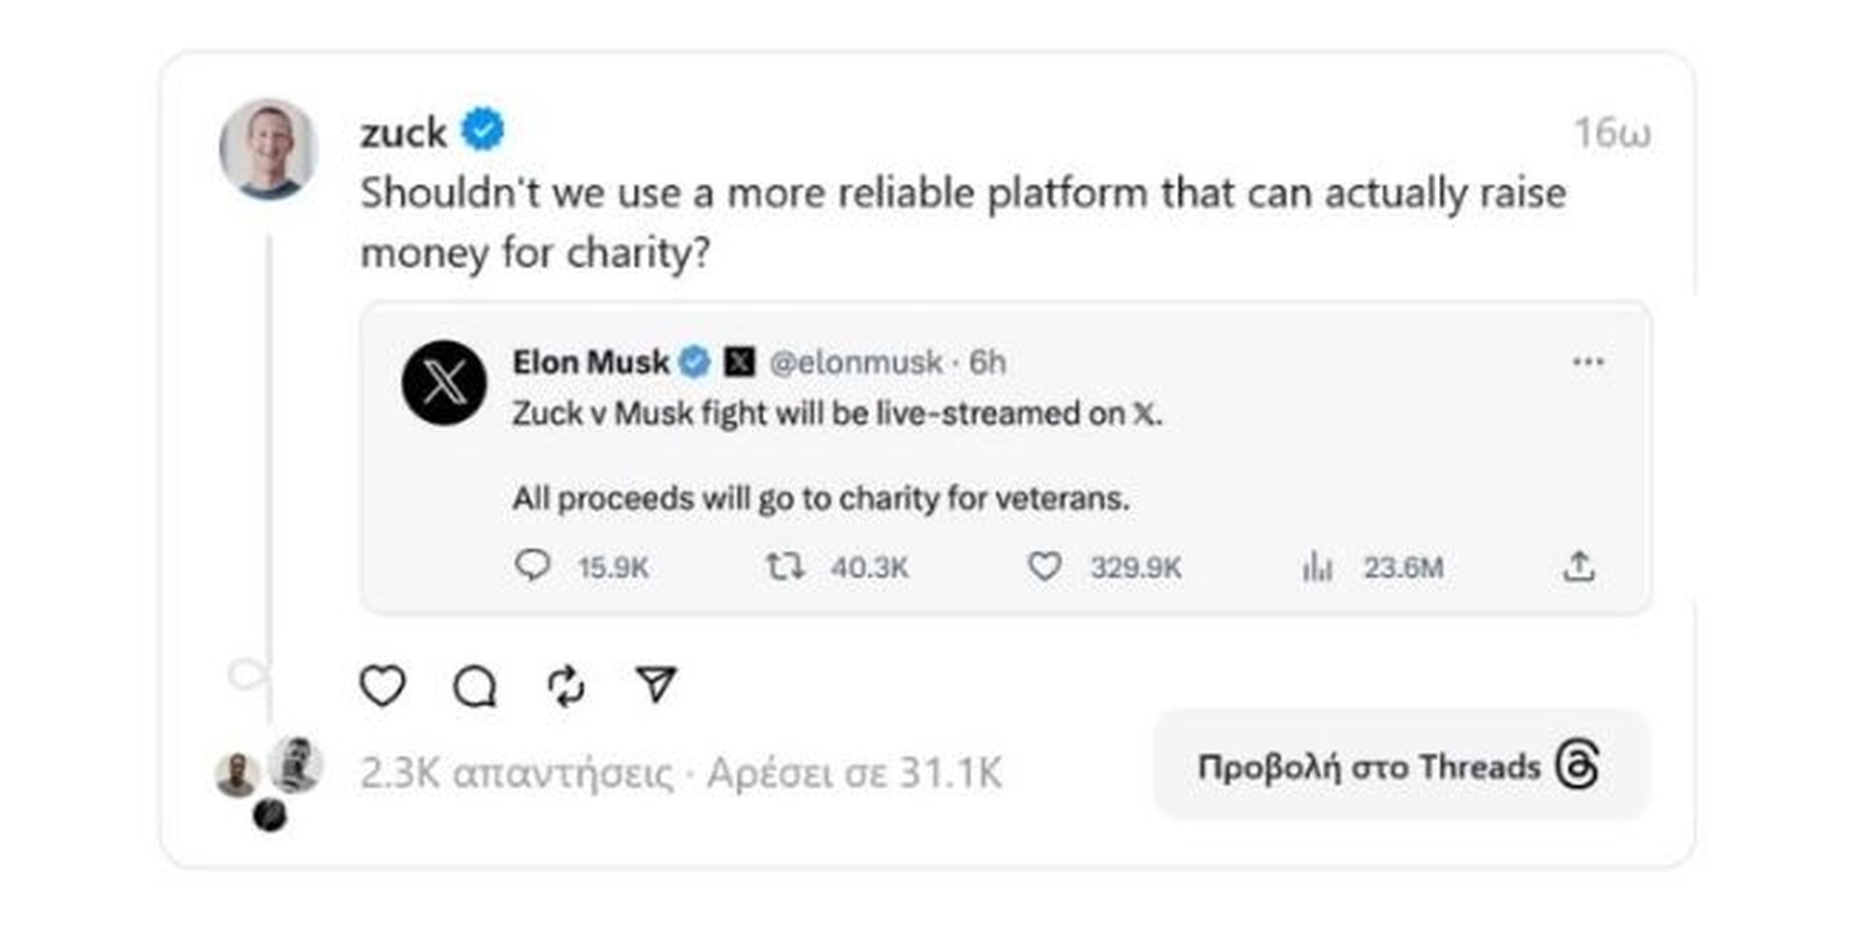This screenshot has height=933, width=1870.
Task: Click the zuck username link
Action: (x=404, y=133)
